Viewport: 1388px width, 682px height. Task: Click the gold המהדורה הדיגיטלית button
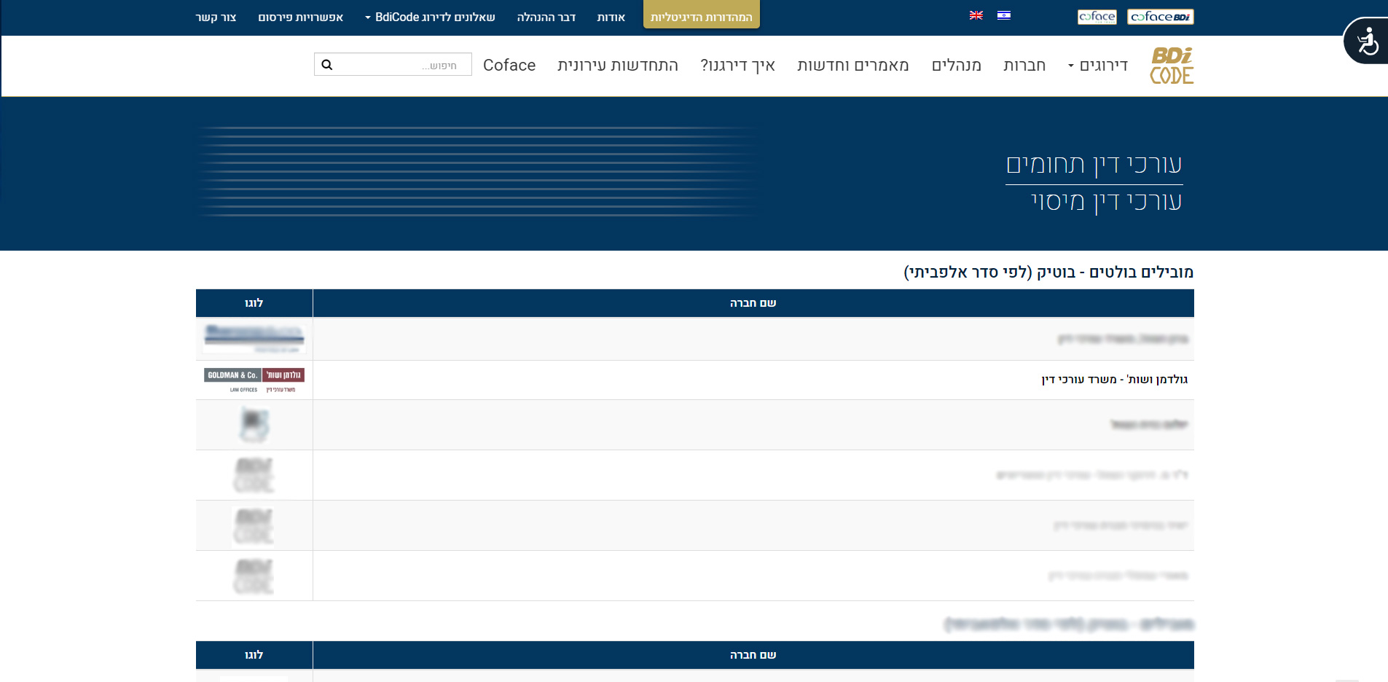(701, 16)
